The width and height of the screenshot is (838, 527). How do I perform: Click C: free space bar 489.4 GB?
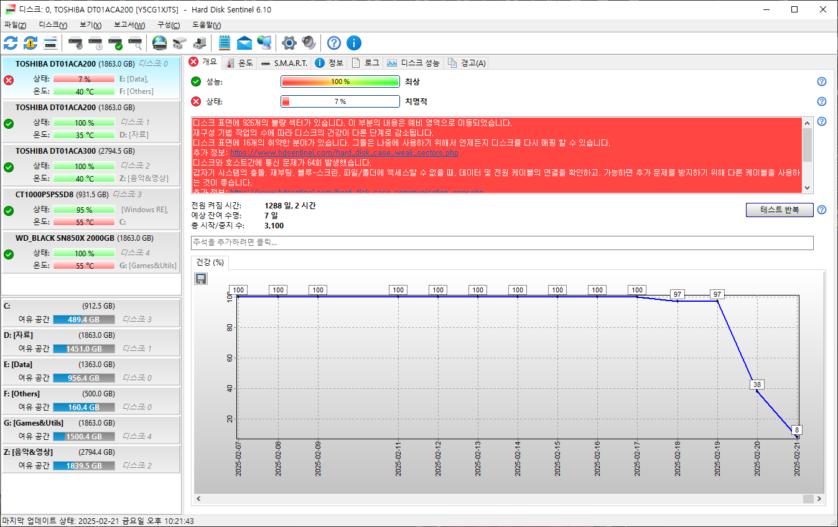click(84, 319)
